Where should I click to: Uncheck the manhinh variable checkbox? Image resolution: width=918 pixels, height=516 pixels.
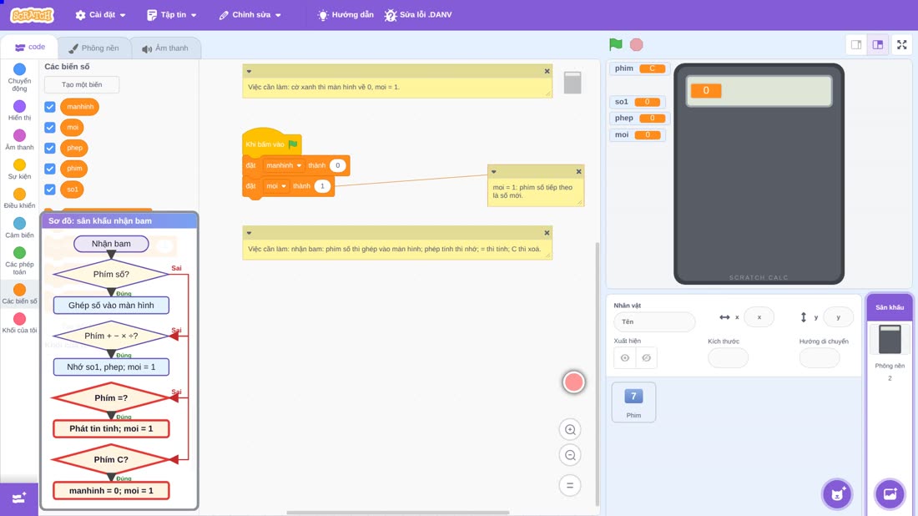(x=50, y=107)
